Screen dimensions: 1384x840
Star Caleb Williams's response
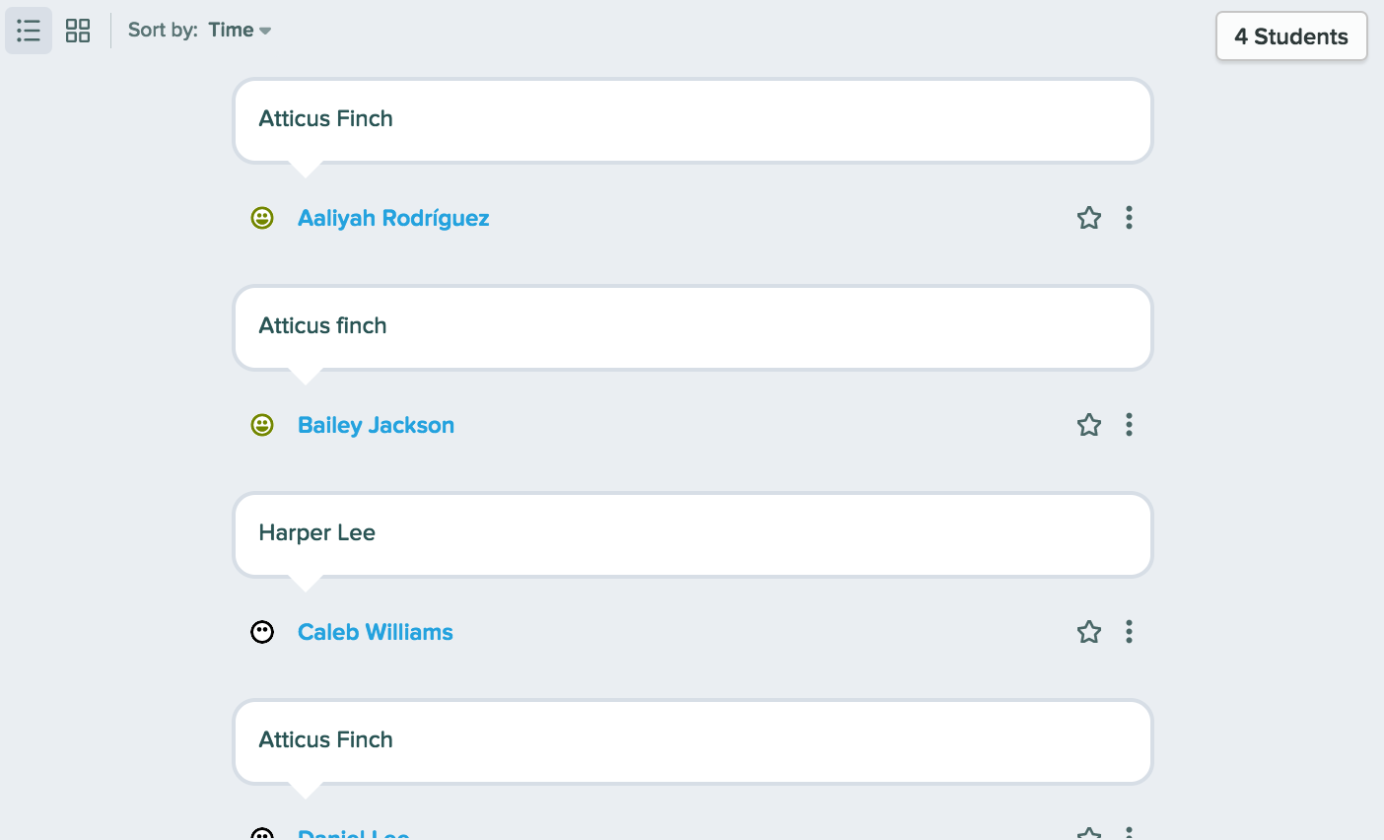click(1088, 632)
